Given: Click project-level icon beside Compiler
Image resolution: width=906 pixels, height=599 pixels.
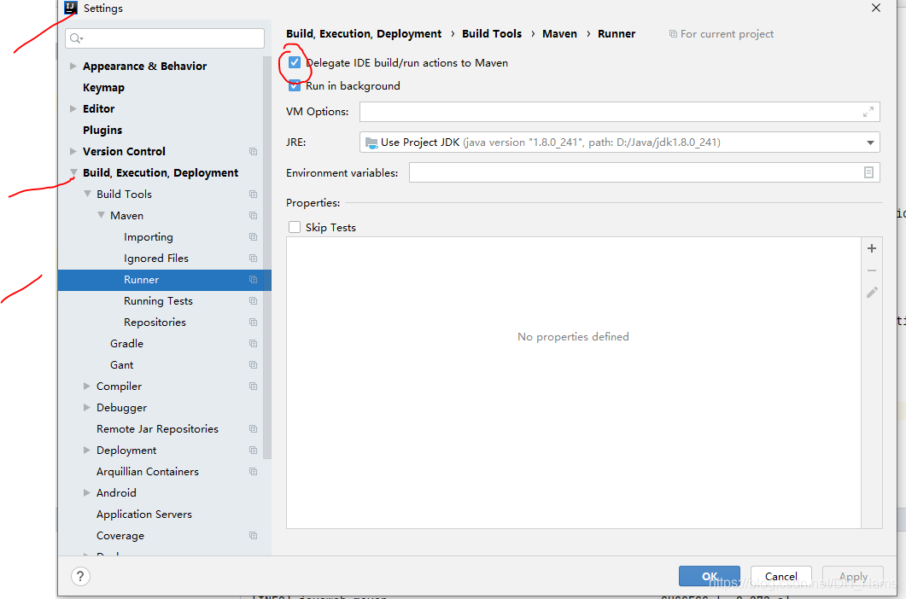Looking at the screenshot, I should 253,387.
